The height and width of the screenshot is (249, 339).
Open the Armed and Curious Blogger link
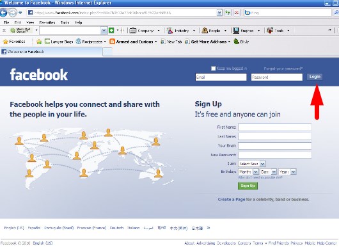click(133, 42)
